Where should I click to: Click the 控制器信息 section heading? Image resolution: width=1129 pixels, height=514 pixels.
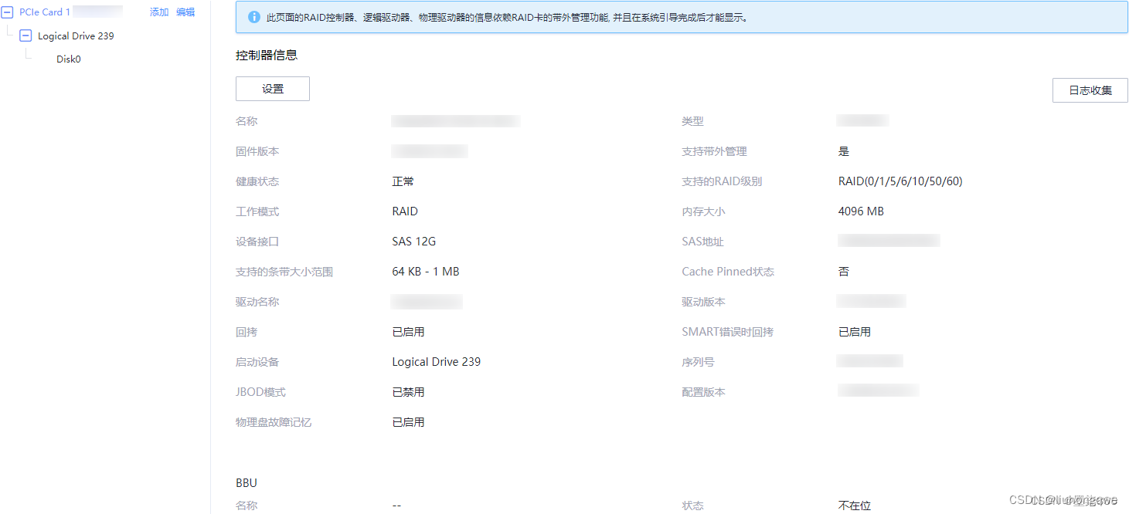267,55
